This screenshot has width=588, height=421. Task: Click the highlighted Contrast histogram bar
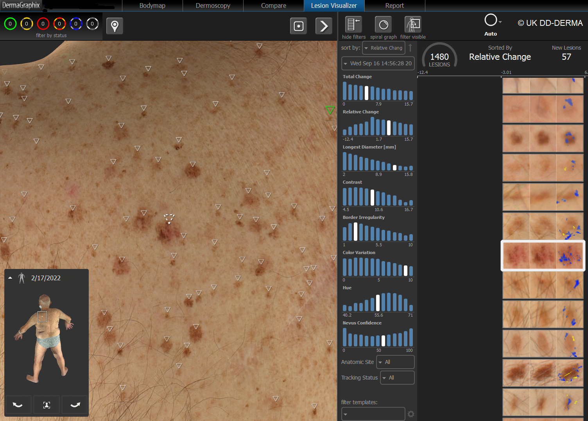point(372,197)
